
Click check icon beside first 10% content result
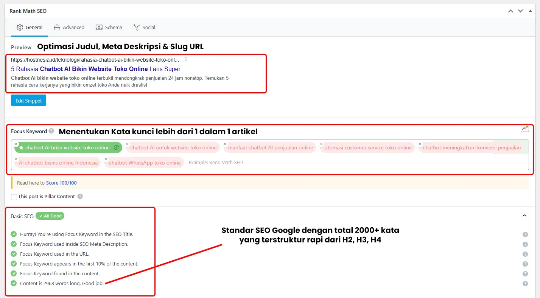pos(14,264)
